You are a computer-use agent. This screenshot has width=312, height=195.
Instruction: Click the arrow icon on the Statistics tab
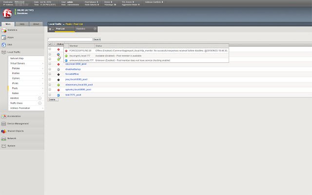point(95,29)
